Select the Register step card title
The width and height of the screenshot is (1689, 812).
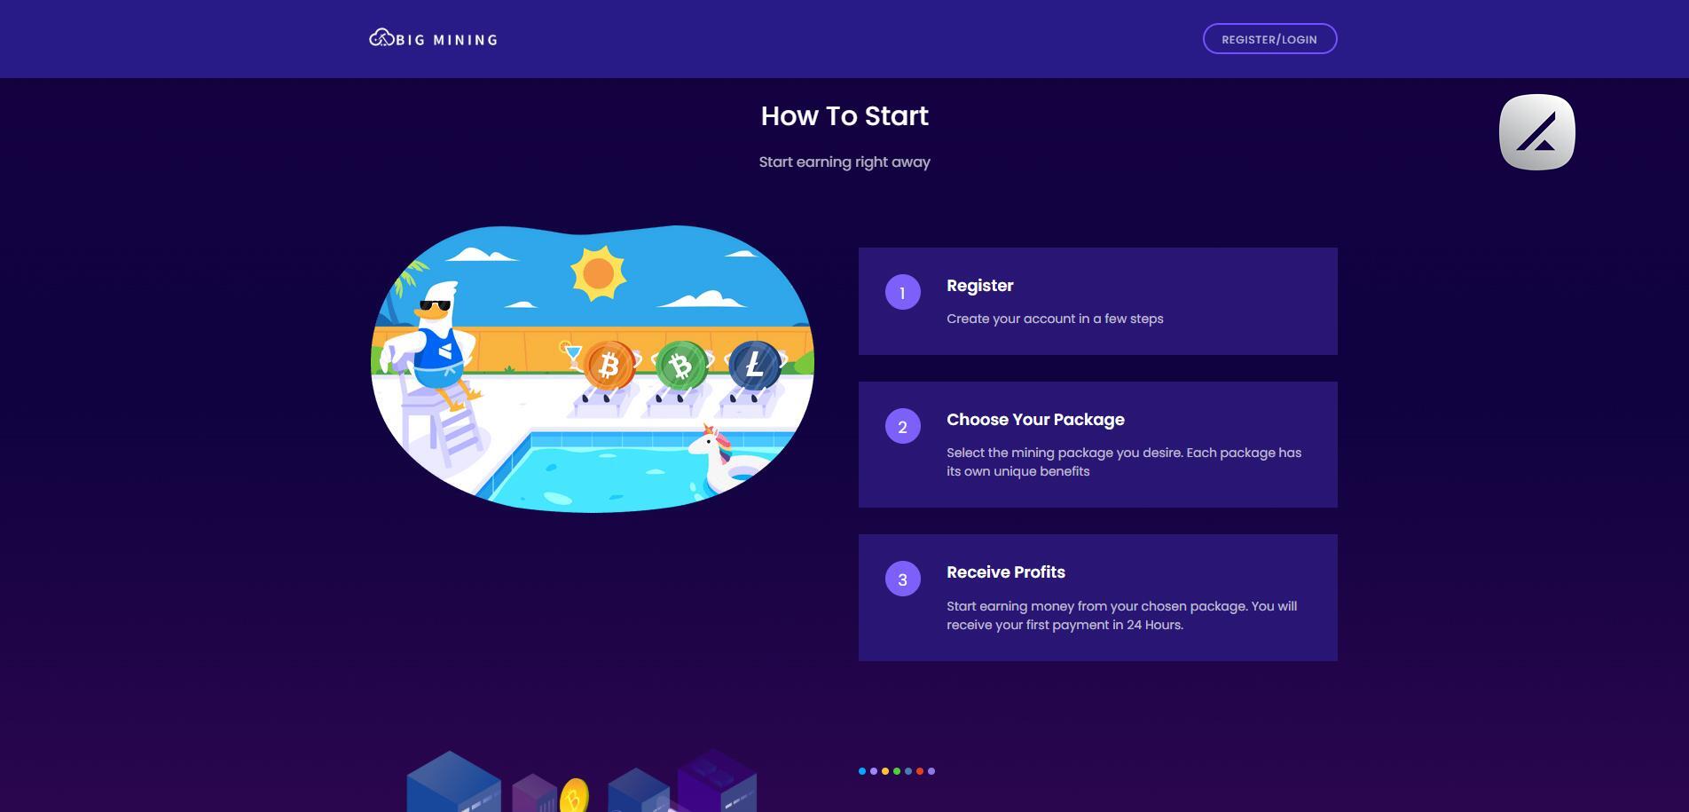[979, 286]
